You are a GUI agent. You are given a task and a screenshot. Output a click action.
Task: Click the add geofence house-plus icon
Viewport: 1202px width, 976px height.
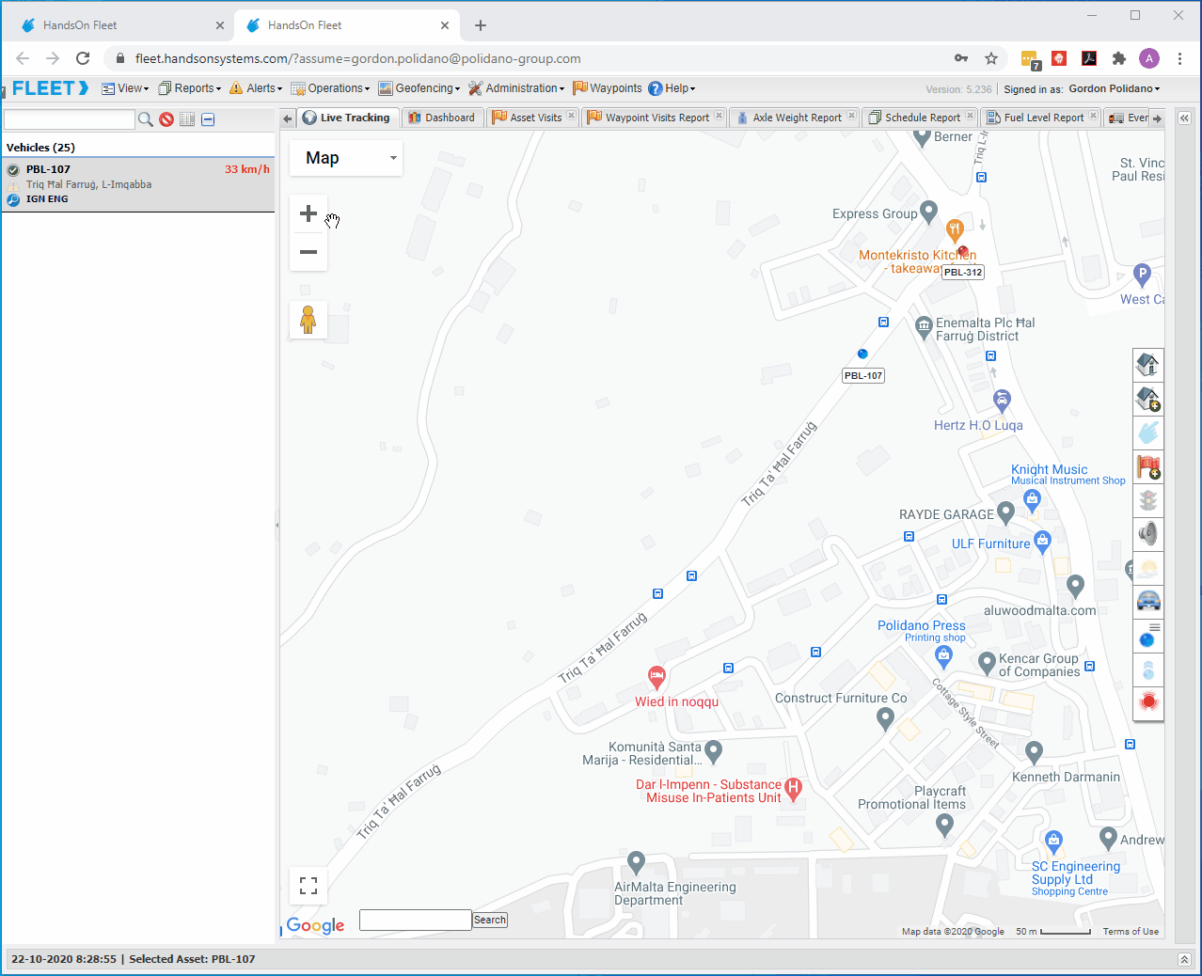(1148, 399)
